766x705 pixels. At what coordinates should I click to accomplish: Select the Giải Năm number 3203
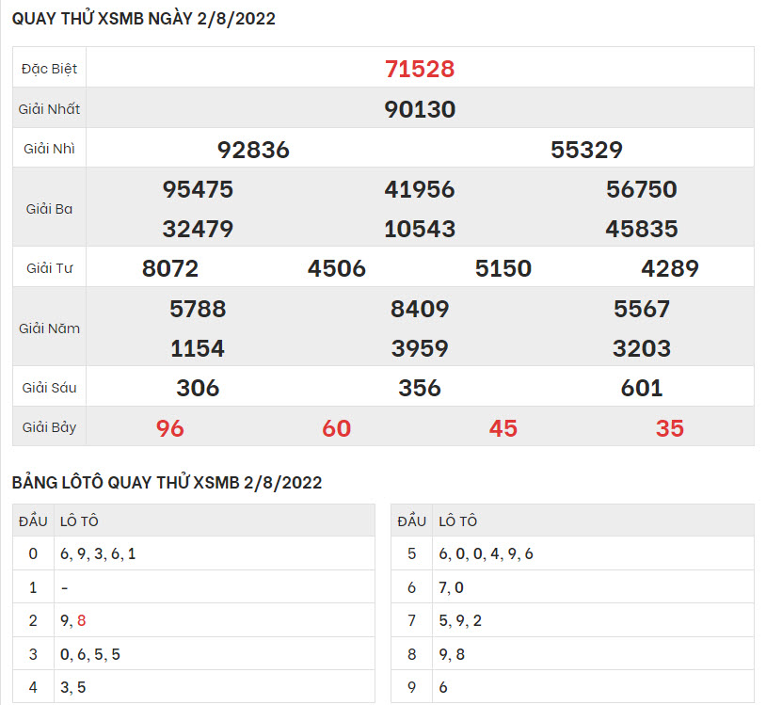(642, 348)
